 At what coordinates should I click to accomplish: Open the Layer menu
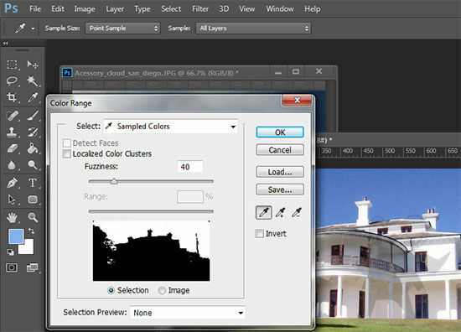[115, 9]
